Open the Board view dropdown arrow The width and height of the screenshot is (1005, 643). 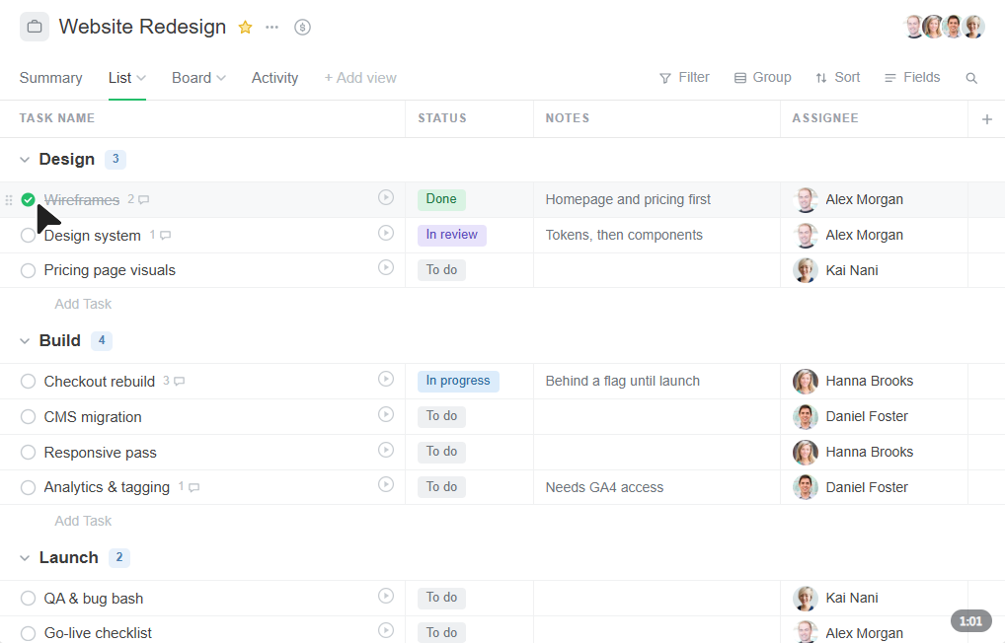221,78
